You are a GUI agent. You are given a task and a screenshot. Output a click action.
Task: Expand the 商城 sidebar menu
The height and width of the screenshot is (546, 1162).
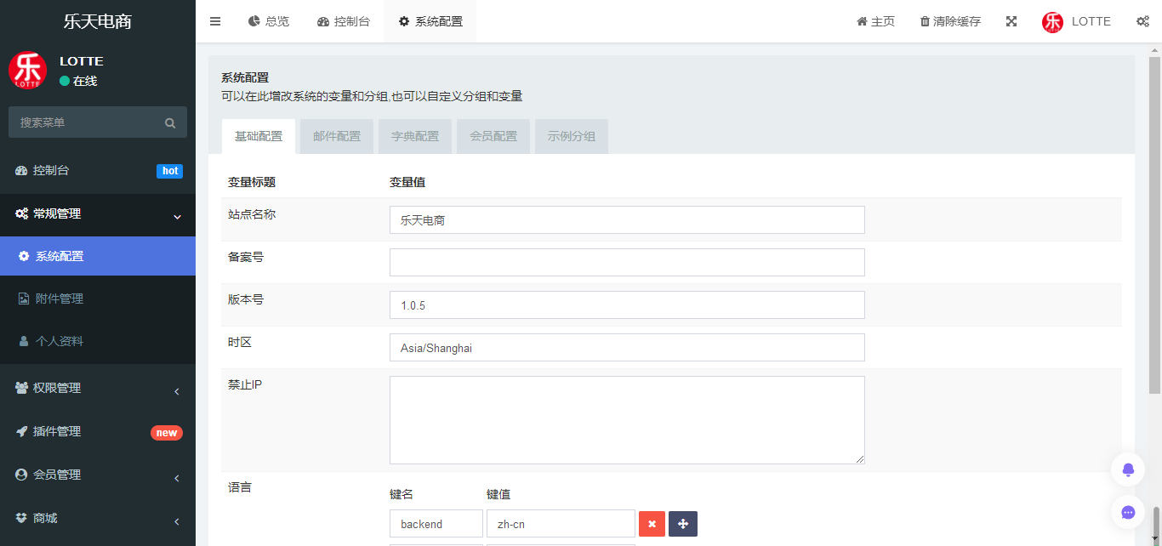coord(98,518)
